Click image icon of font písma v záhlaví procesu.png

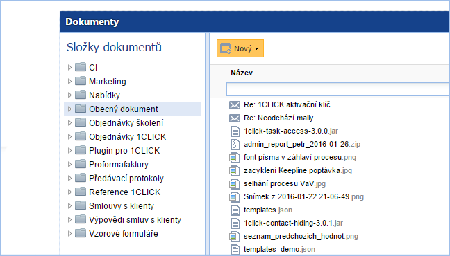(x=235, y=158)
